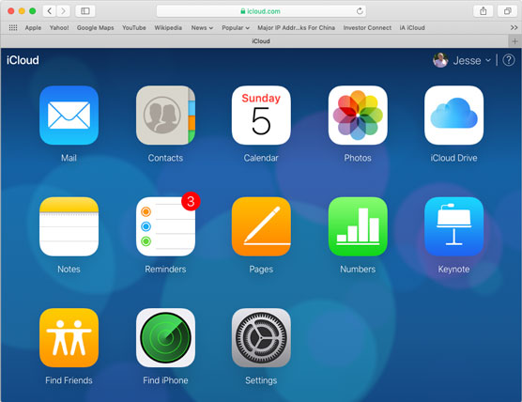Viewport: 522px width, 402px height.
Task: Open the Contacts app
Action: point(165,116)
